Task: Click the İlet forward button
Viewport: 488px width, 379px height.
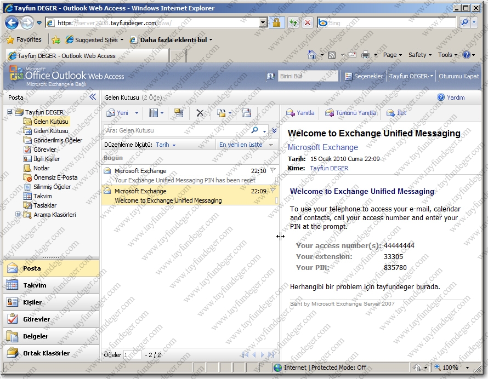Action: [396, 113]
